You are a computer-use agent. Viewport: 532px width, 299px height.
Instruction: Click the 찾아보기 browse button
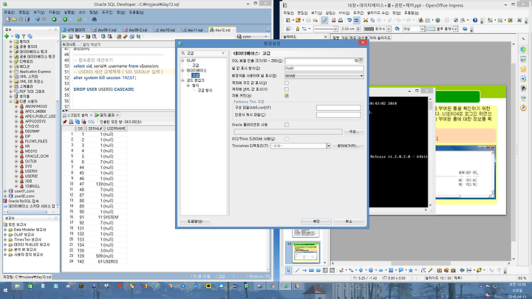click(x=348, y=145)
